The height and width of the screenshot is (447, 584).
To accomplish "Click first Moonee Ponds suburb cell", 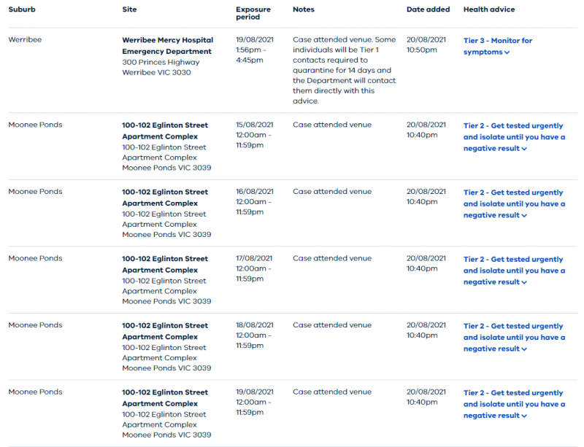I will (35, 125).
